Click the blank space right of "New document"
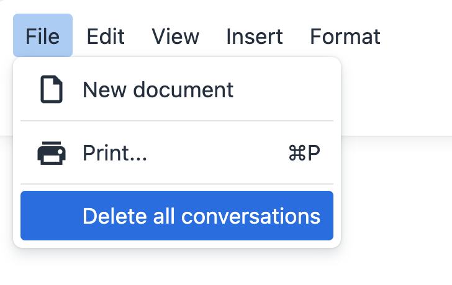The width and height of the screenshot is (452, 285). pyautogui.click(x=286, y=90)
